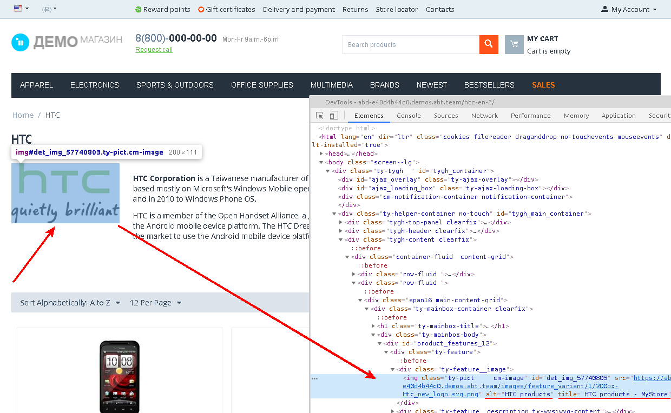This screenshot has height=413, width=671.
Task: Expand the My Account dropdown
Action: pos(629,9)
